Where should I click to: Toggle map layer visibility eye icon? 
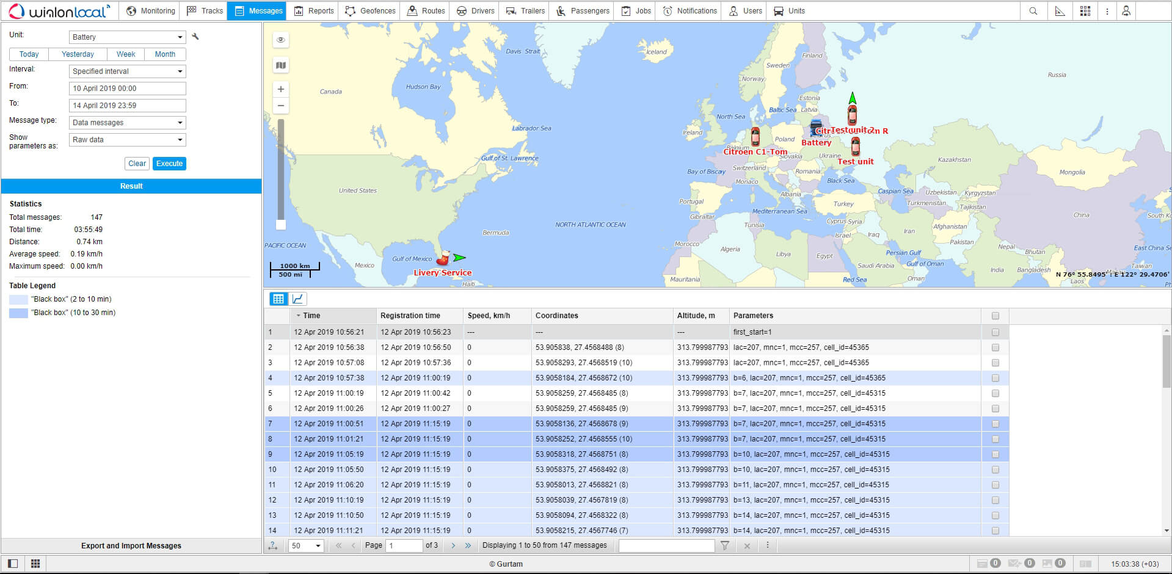click(280, 40)
